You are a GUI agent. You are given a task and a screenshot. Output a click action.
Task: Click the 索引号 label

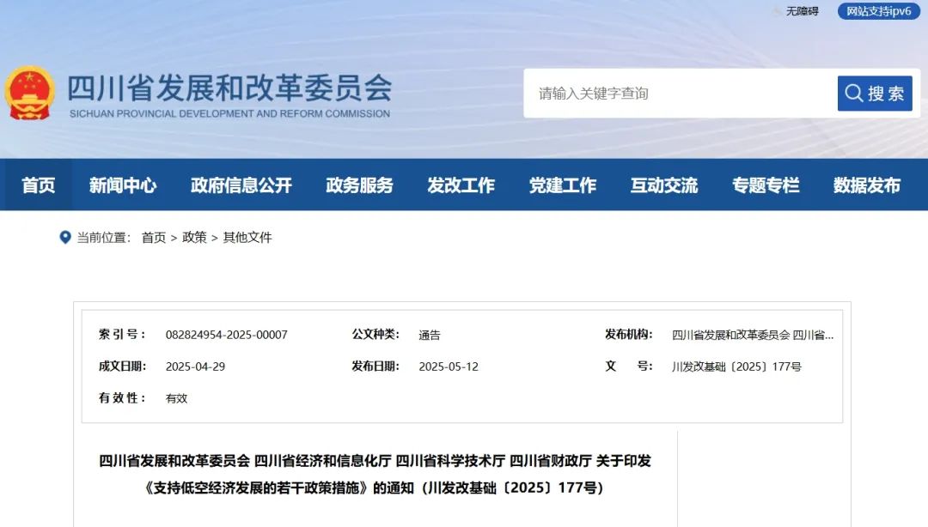(122, 334)
